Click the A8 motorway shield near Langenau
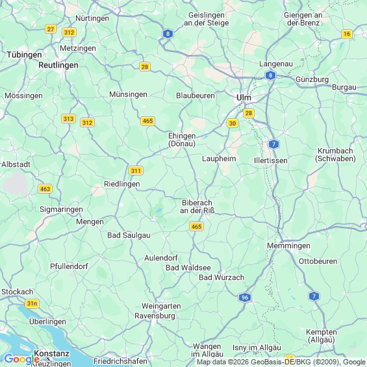Image resolution: width=367 pixels, height=367 pixels. point(271,75)
